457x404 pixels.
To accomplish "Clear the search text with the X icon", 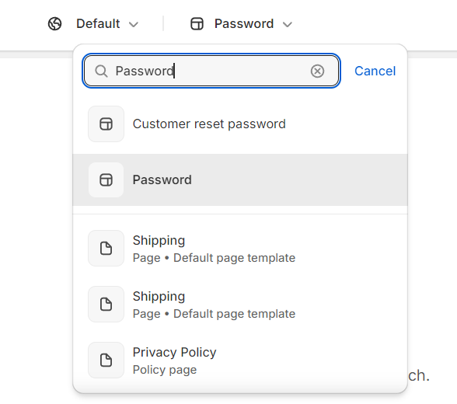I will tap(317, 71).
